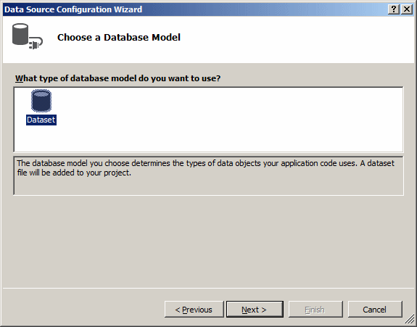Click the disabled Finish button

pos(315,309)
